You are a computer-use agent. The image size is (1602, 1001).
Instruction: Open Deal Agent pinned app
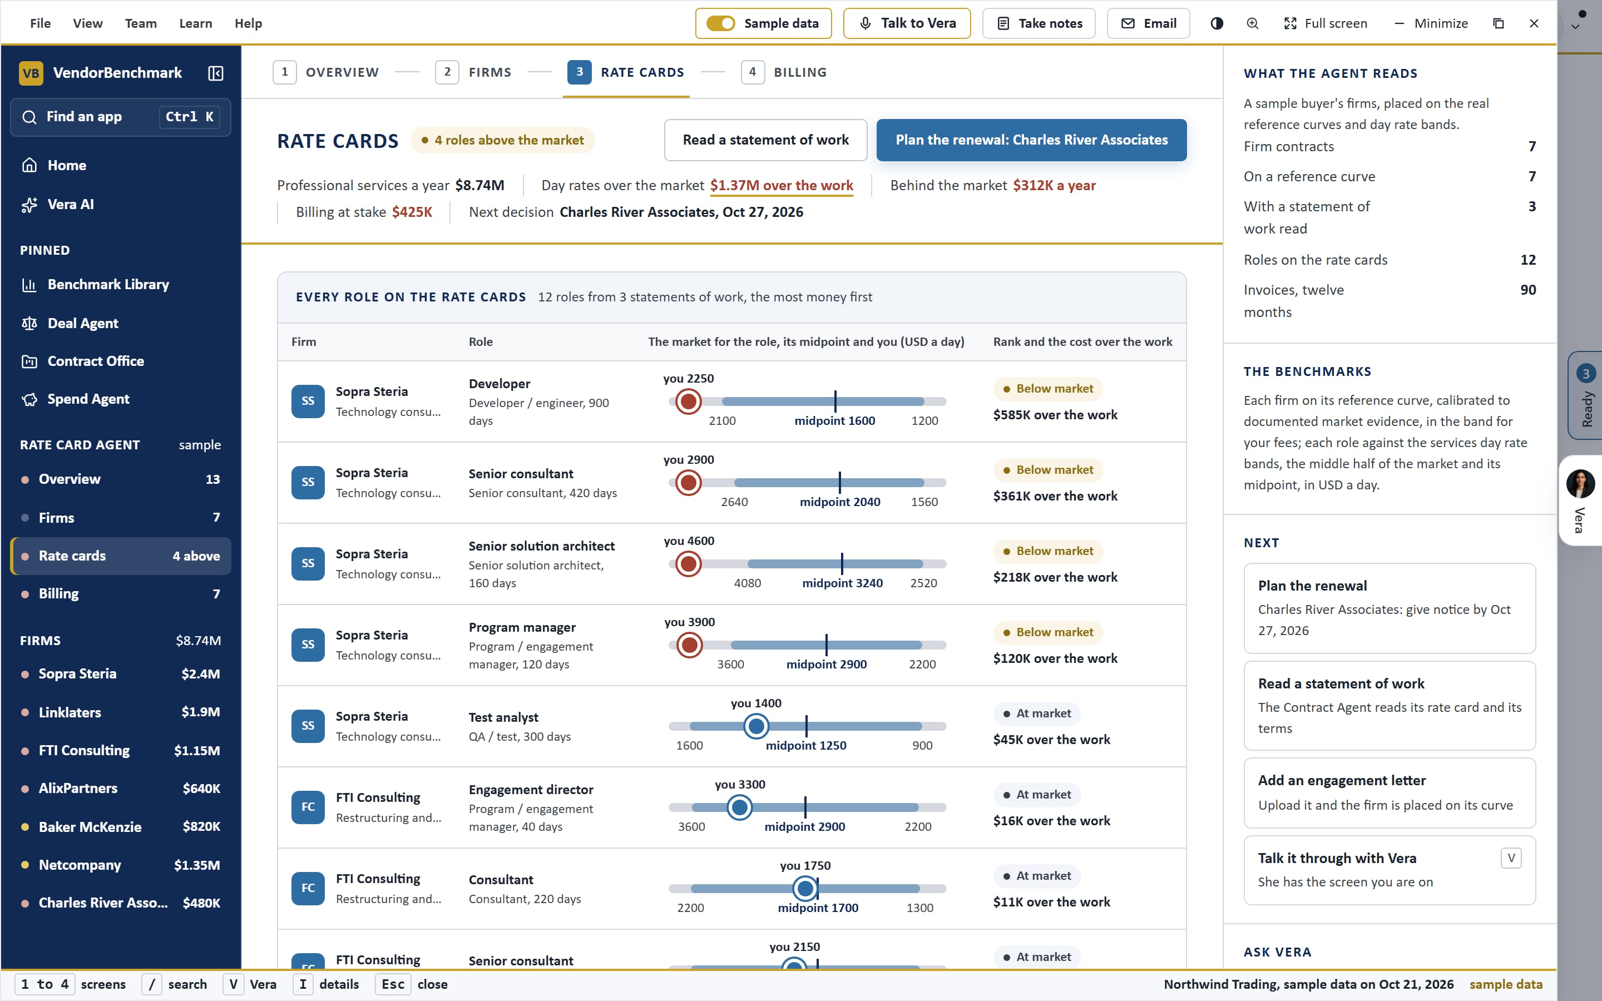pyautogui.click(x=121, y=323)
